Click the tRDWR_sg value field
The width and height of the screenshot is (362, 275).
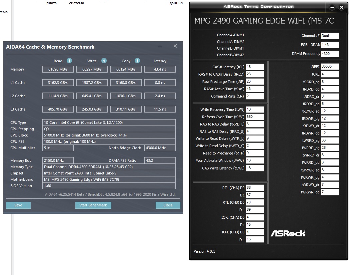coord(330,111)
